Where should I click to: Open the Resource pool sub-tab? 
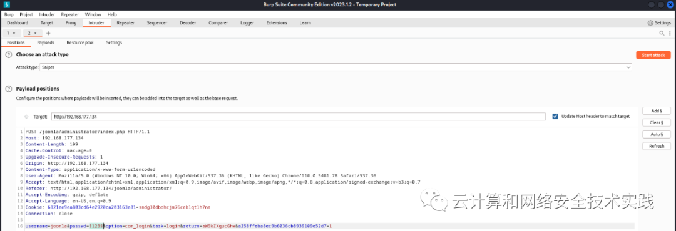tap(80, 42)
